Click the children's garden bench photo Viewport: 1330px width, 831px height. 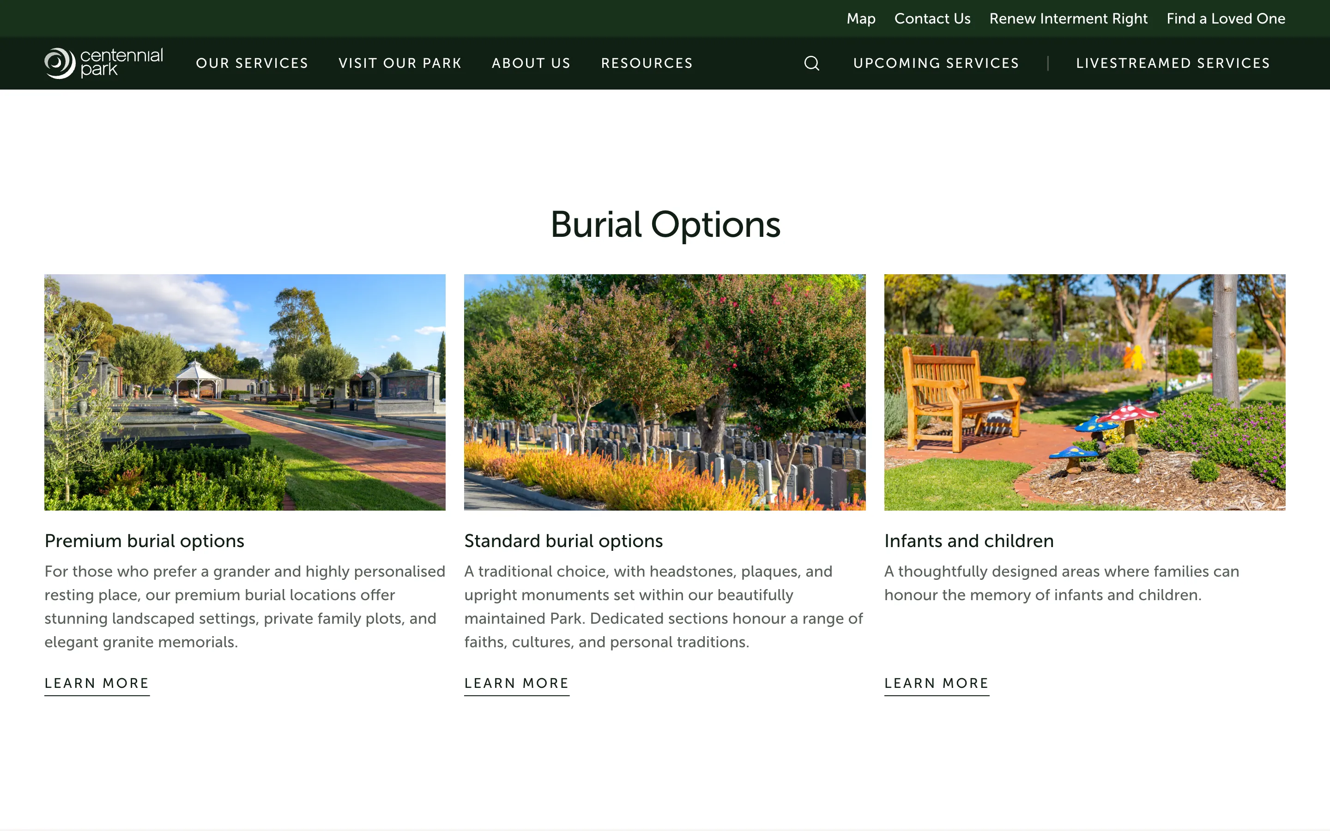[x=1084, y=392]
